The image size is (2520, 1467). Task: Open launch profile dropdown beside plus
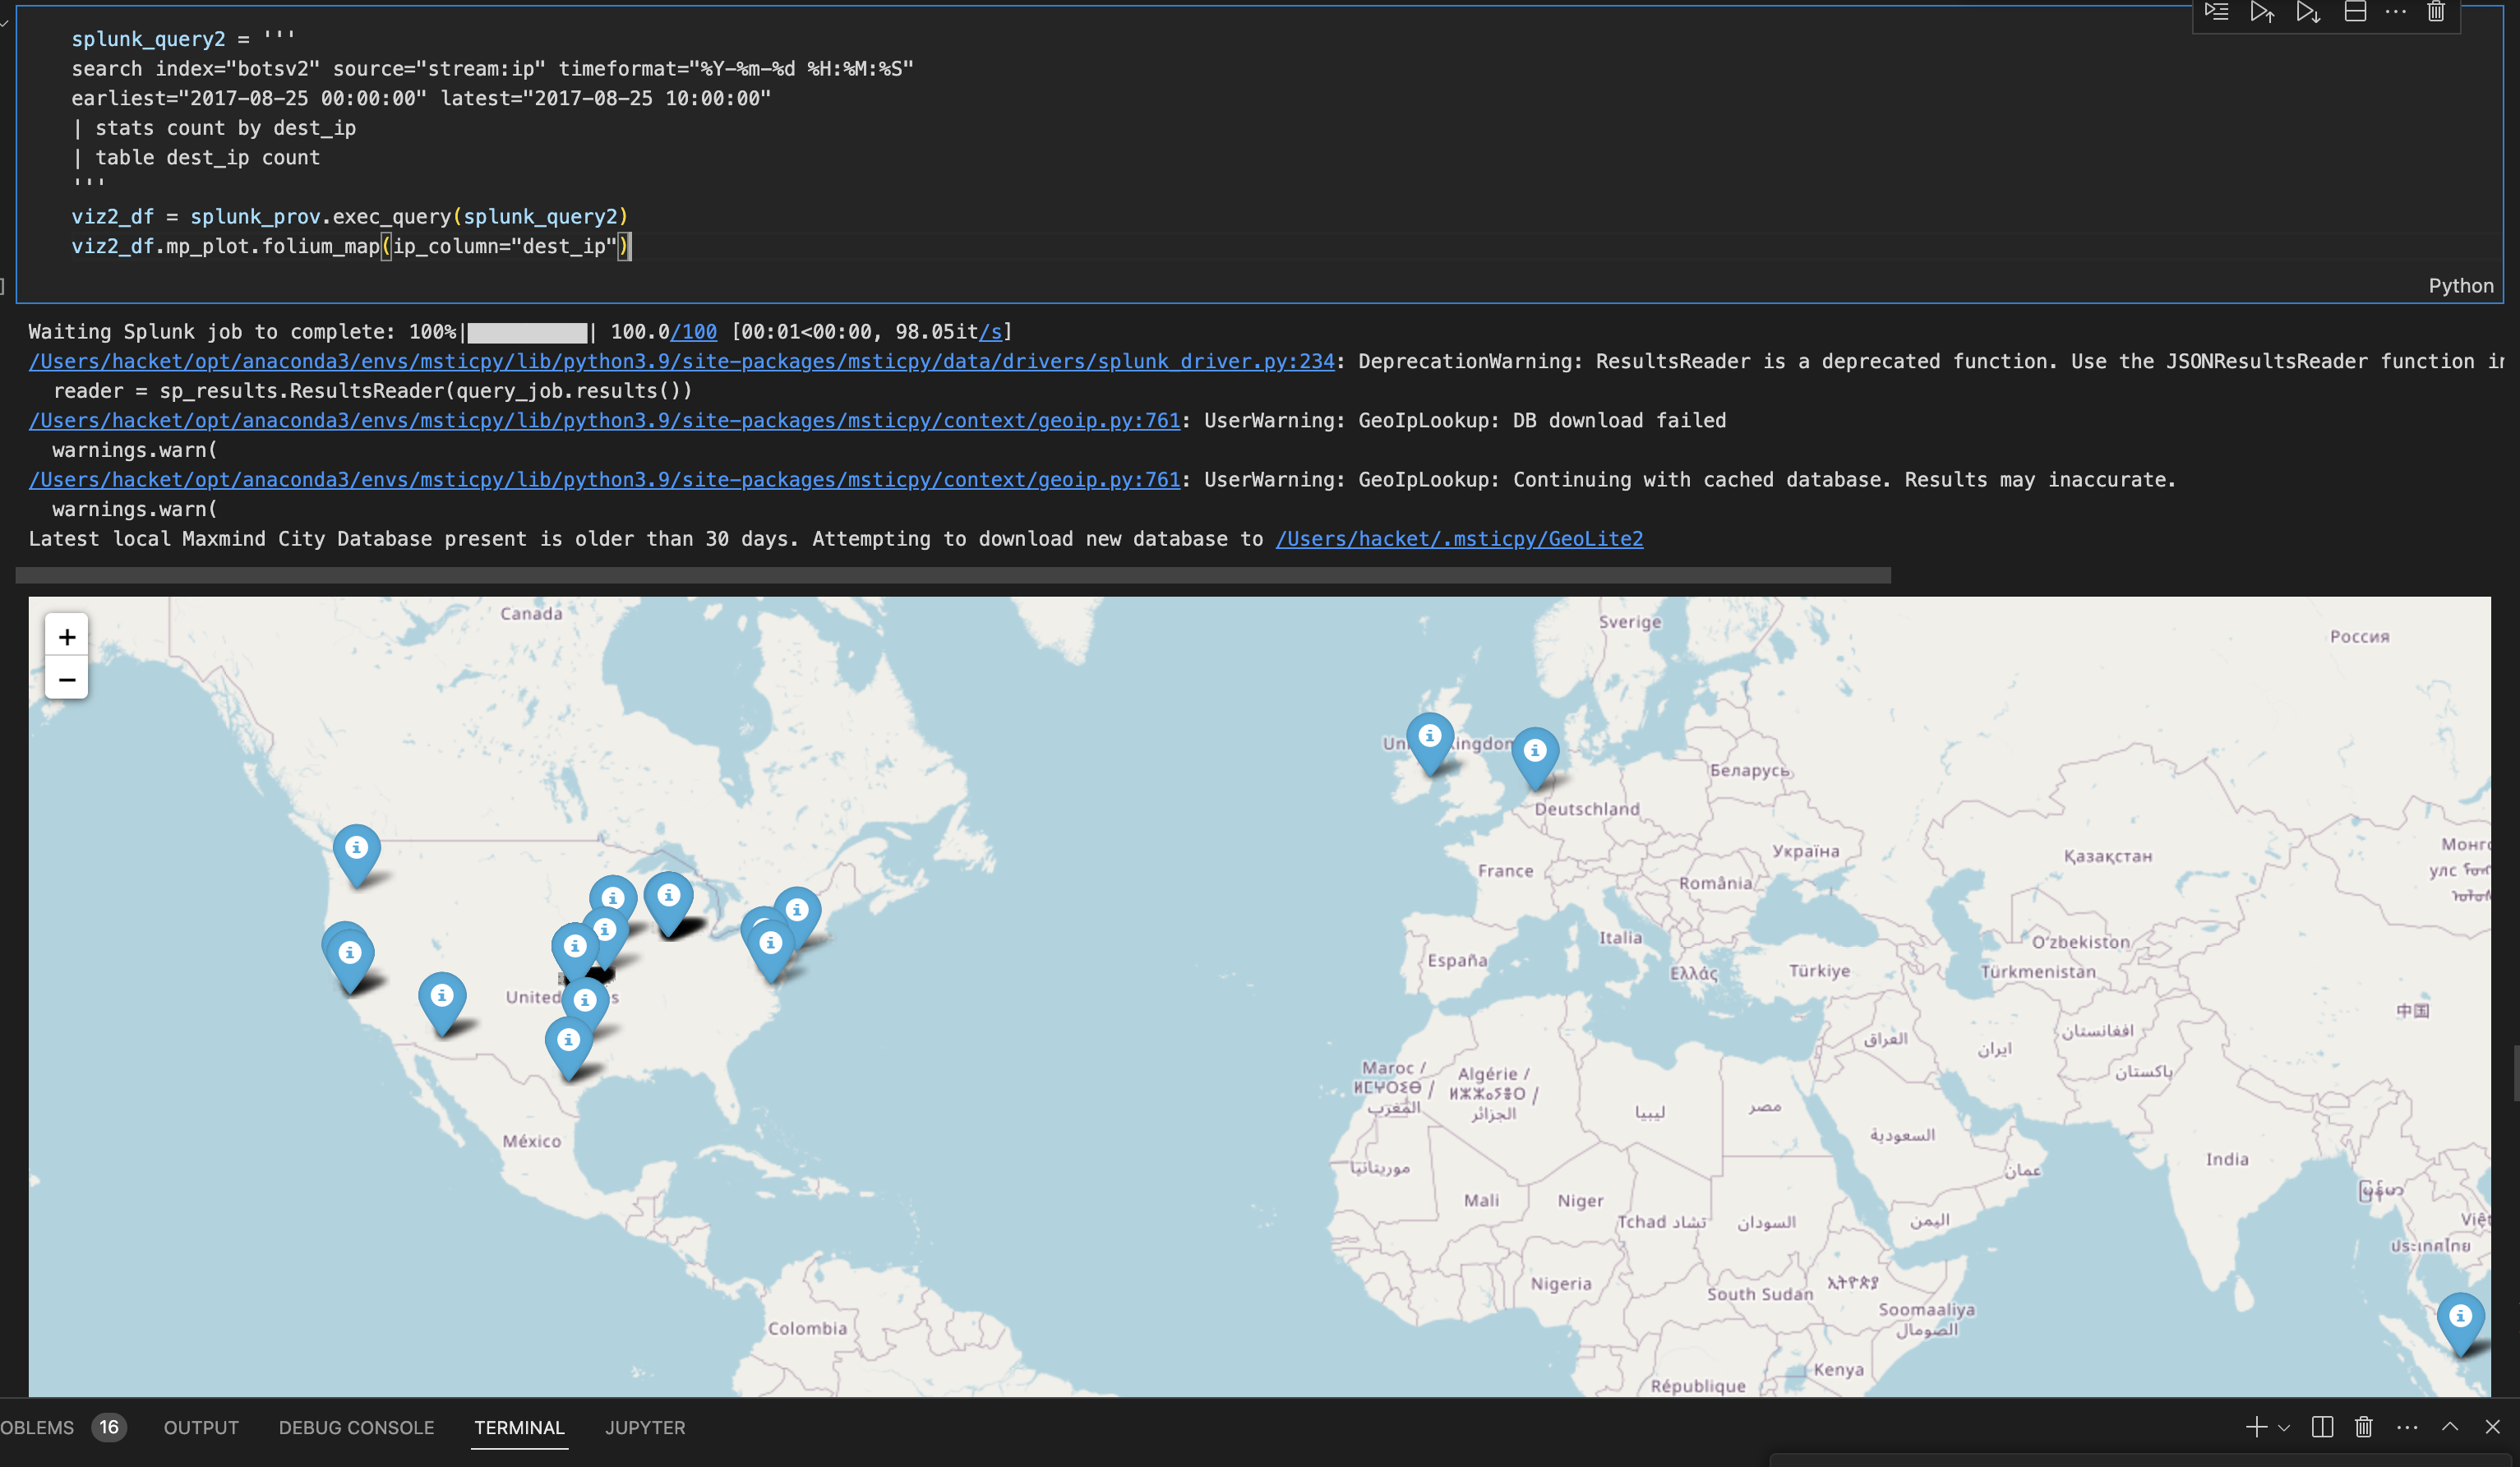coord(2284,1428)
